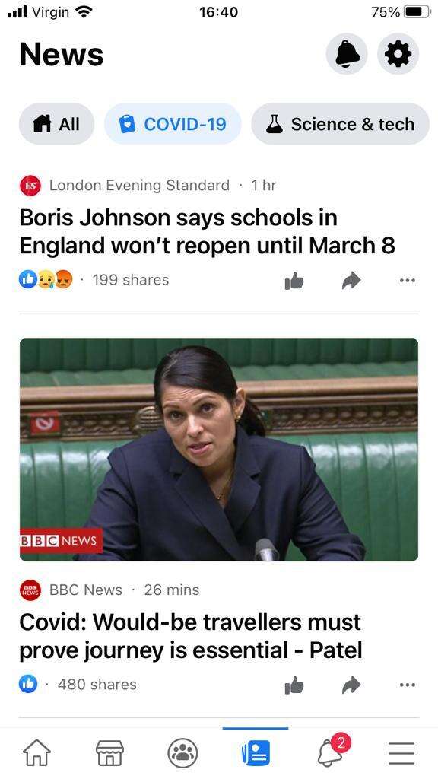Image resolution: width=438 pixels, height=779 pixels.
Task: Select the All news filter
Action: pos(56,124)
